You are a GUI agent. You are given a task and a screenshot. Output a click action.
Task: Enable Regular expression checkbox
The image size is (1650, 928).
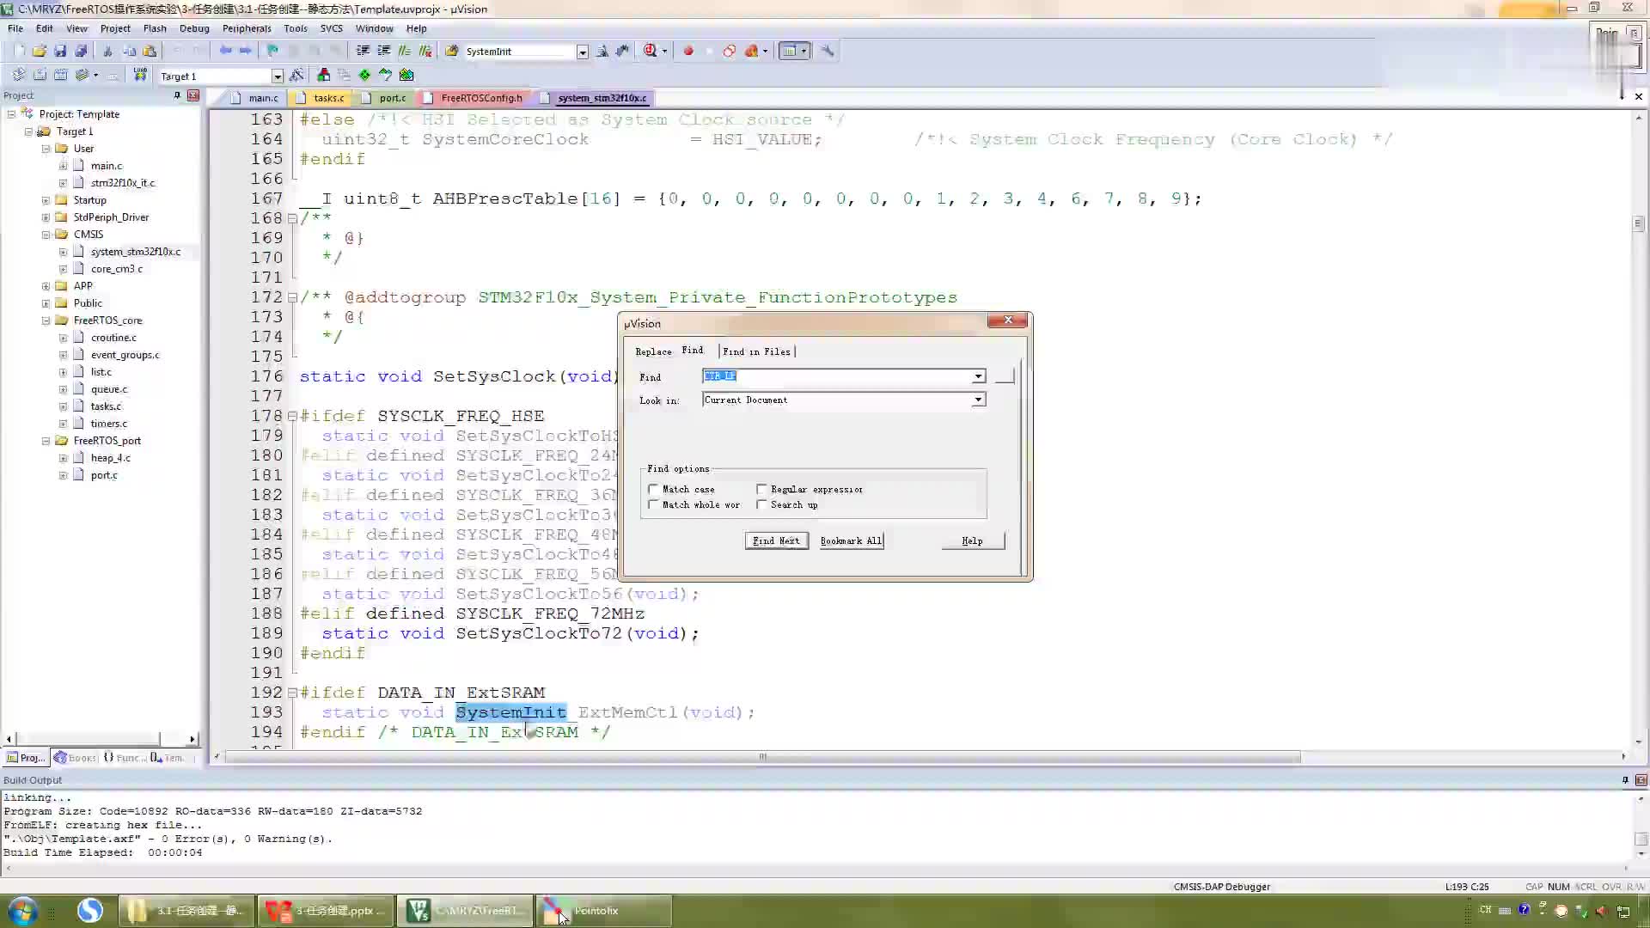coord(761,489)
